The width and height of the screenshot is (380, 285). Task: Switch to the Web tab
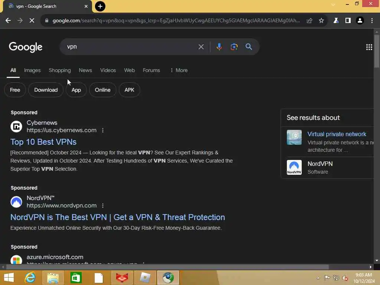(x=130, y=70)
